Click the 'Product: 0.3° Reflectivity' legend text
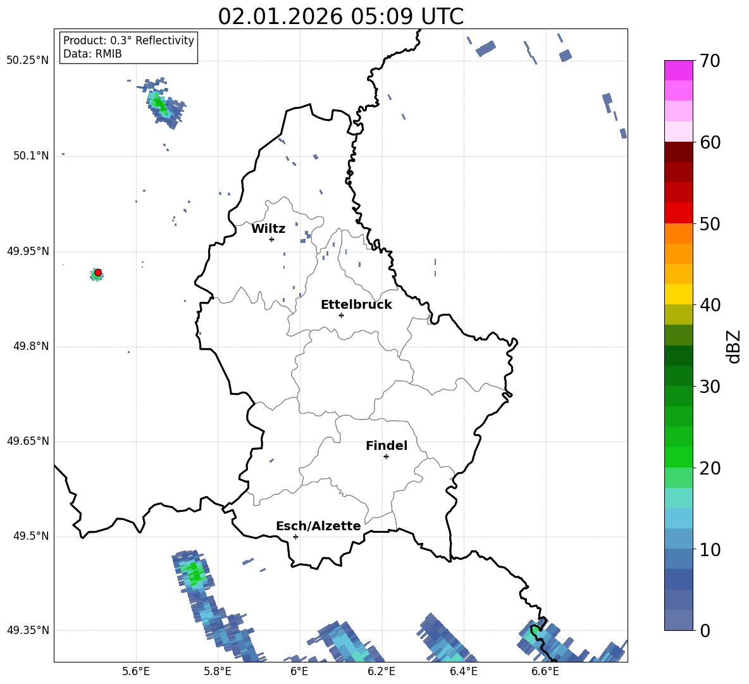749x684 pixels. (128, 40)
